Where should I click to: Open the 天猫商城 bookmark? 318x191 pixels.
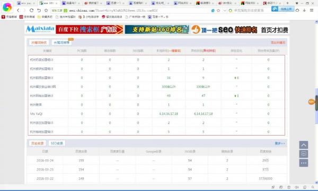click(9, 17)
